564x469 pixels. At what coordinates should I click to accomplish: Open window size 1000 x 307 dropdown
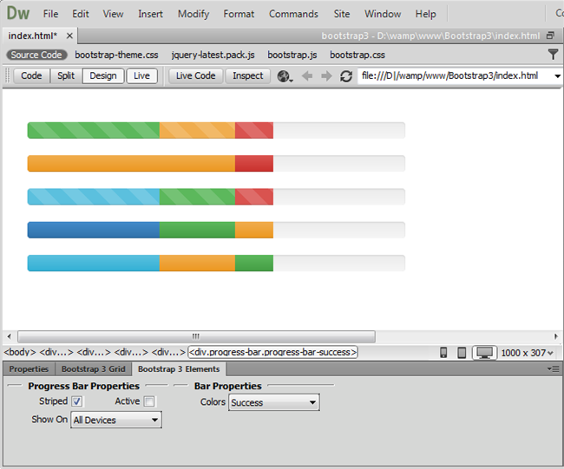point(527,353)
